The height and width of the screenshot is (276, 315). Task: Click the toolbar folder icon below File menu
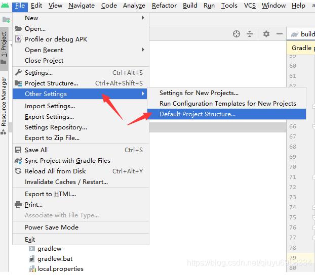[6, 20]
